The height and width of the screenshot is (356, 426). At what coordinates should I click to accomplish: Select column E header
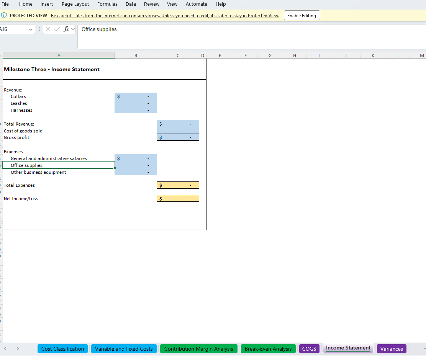[220, 56]
